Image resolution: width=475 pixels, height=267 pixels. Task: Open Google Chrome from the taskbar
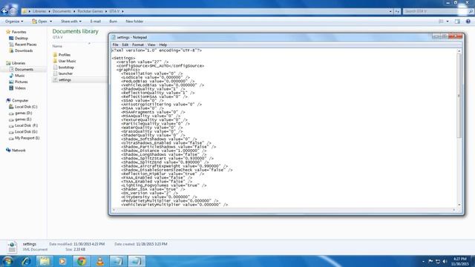(x=81, y=261)
